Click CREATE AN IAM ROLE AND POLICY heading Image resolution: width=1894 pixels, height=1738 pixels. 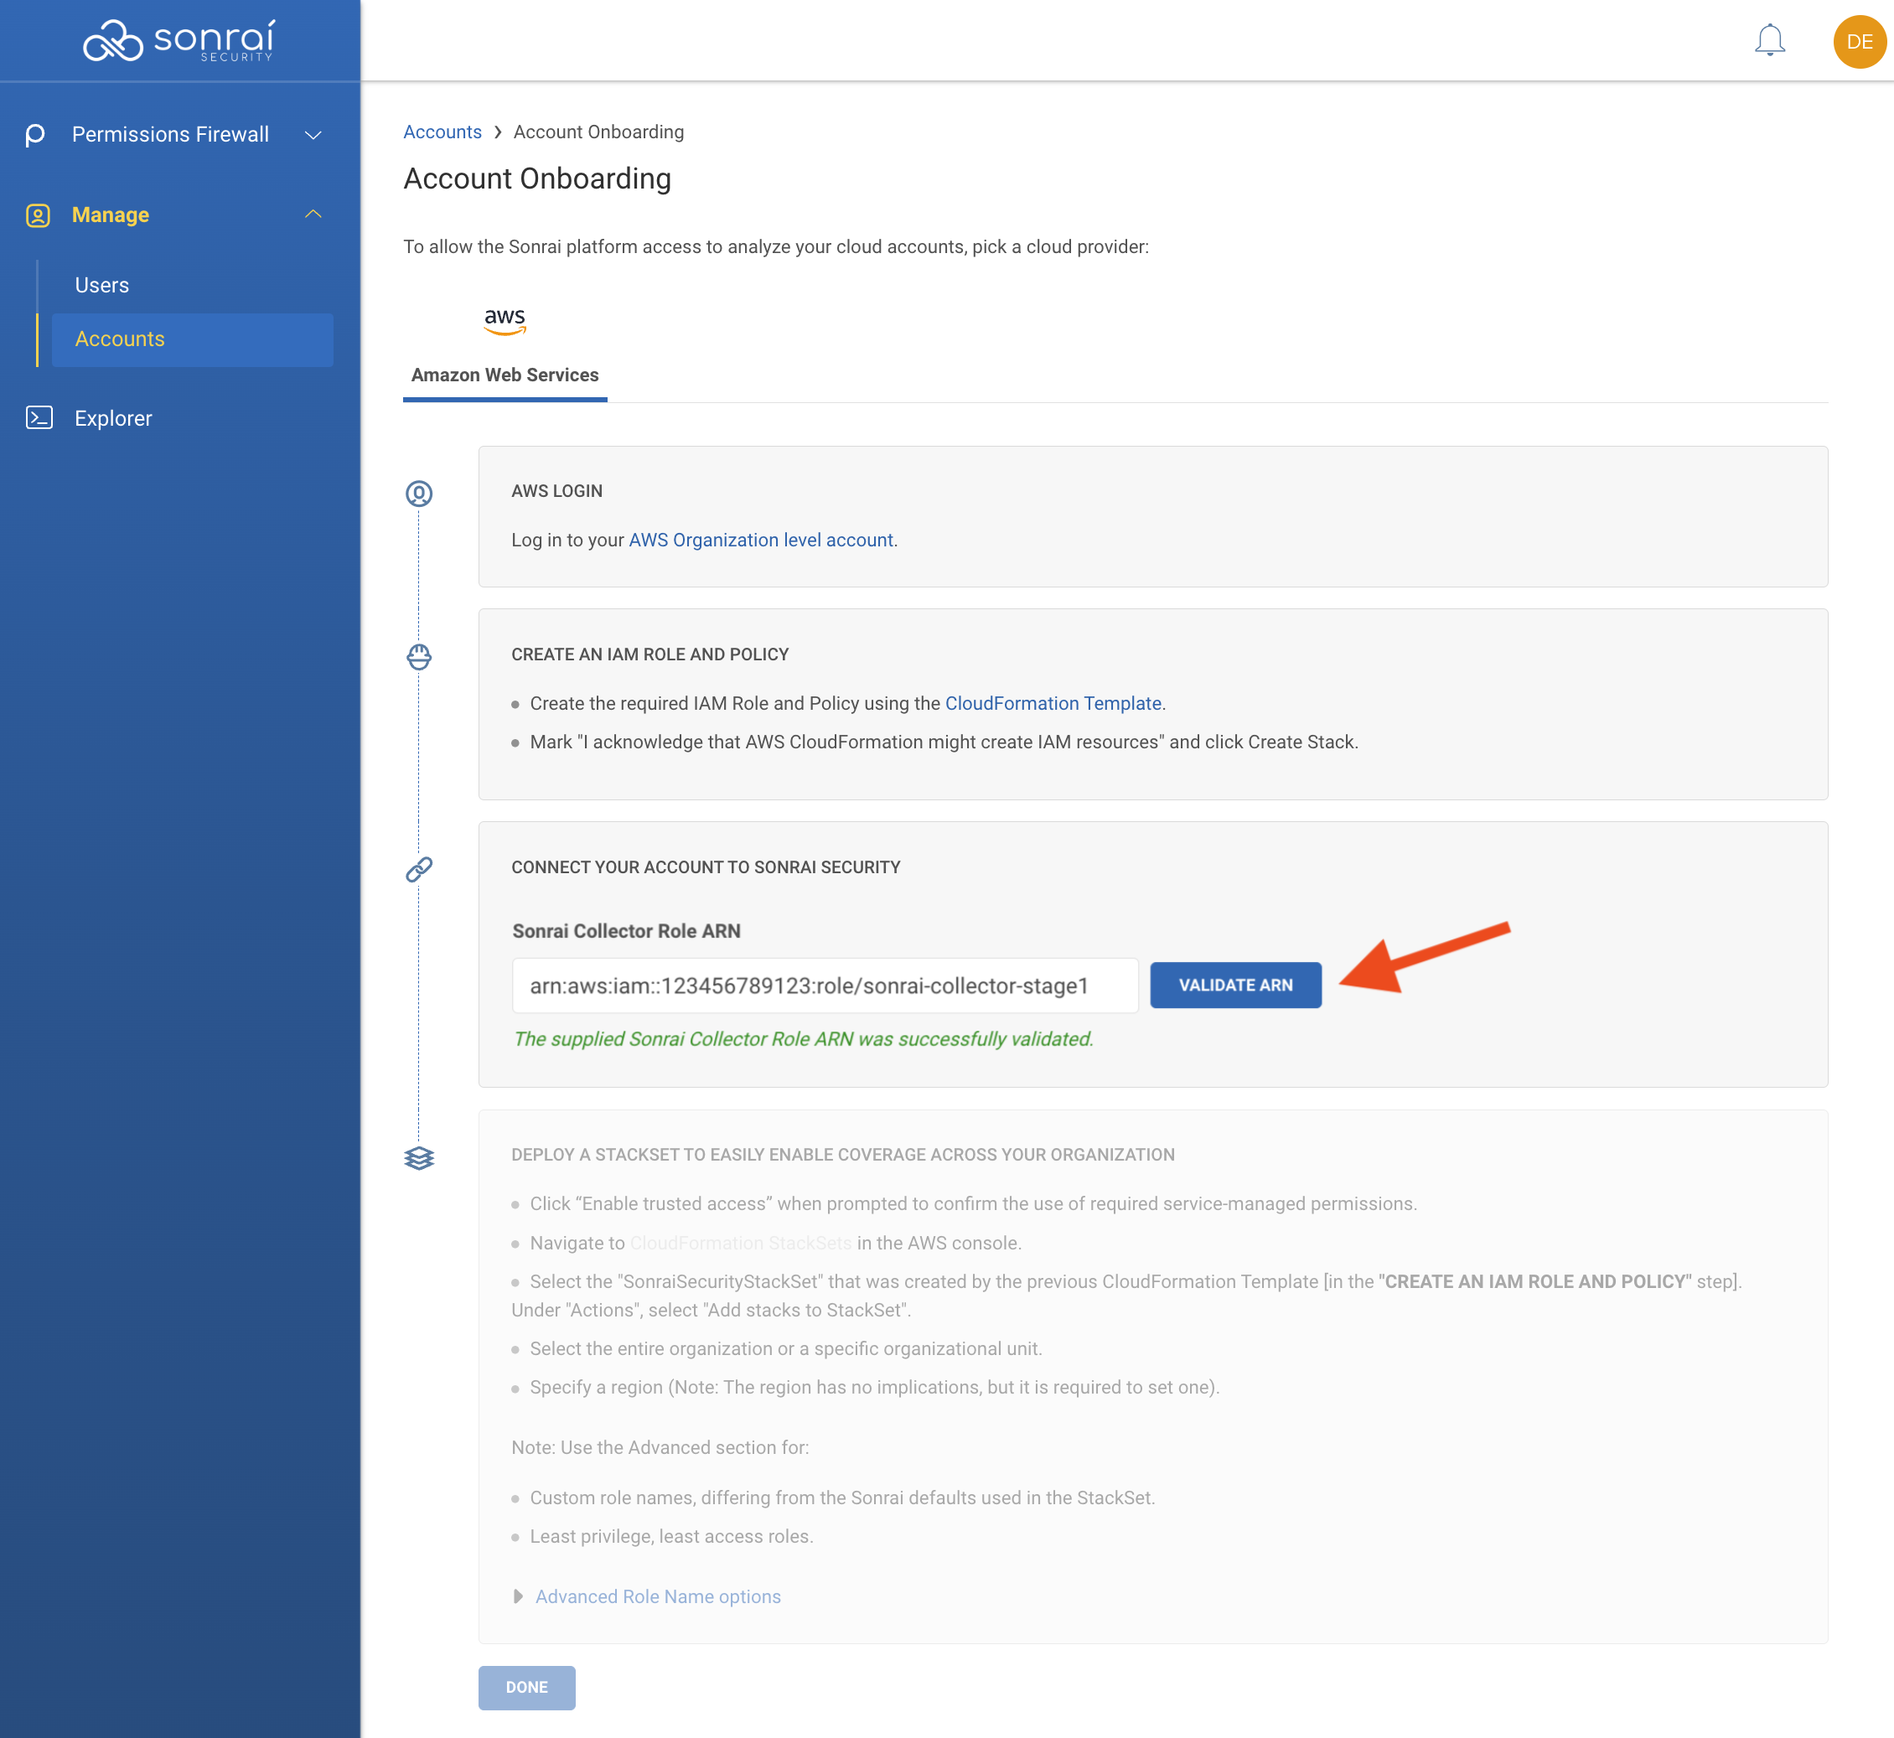tap(649, 654)
